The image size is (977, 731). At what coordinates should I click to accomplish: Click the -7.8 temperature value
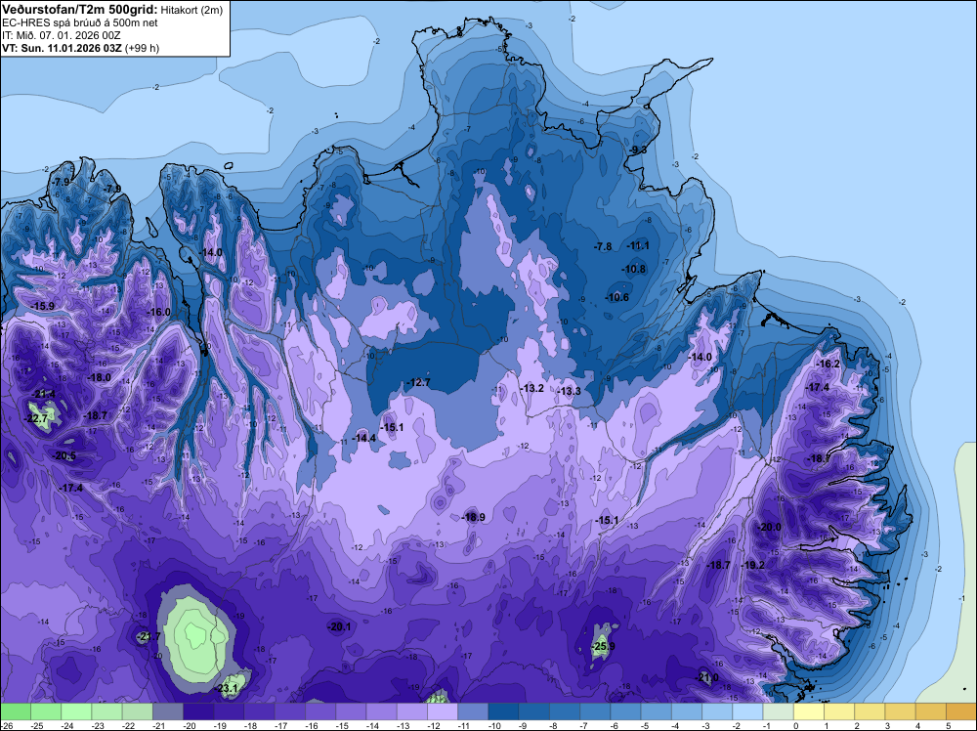603,247
